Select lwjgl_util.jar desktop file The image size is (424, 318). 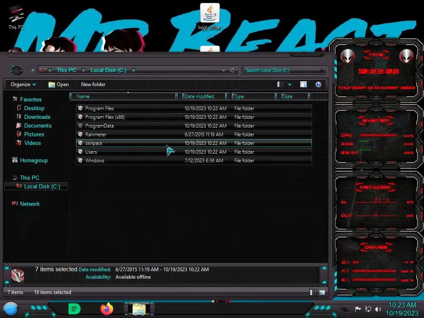click(210, 17)
